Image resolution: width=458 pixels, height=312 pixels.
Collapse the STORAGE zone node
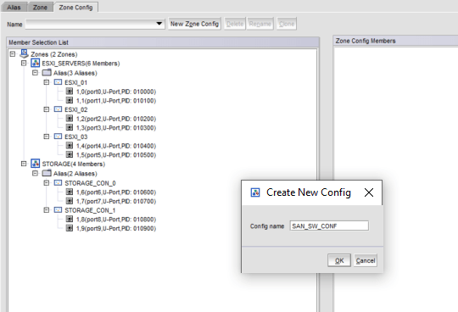[x=24, y=164]
